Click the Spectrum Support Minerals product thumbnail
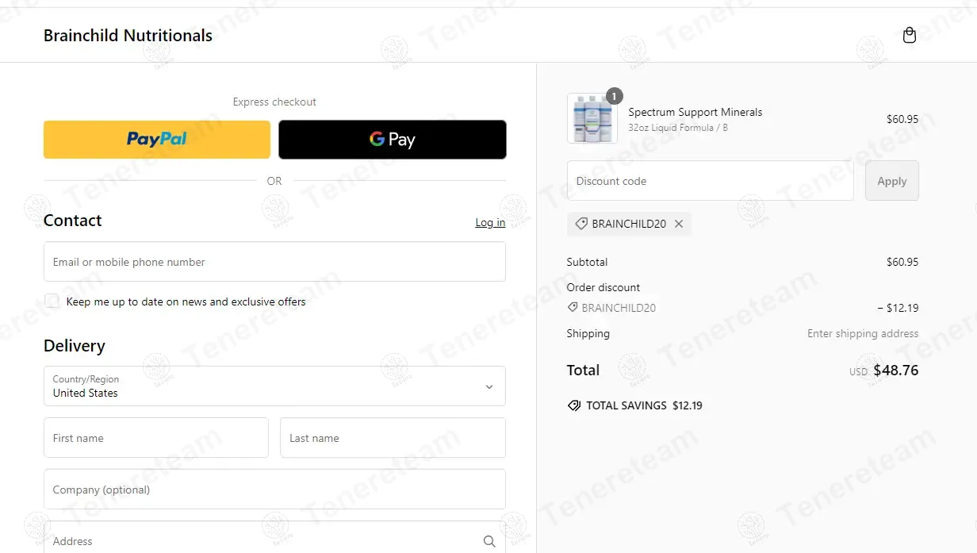 (x=592, y=119)
